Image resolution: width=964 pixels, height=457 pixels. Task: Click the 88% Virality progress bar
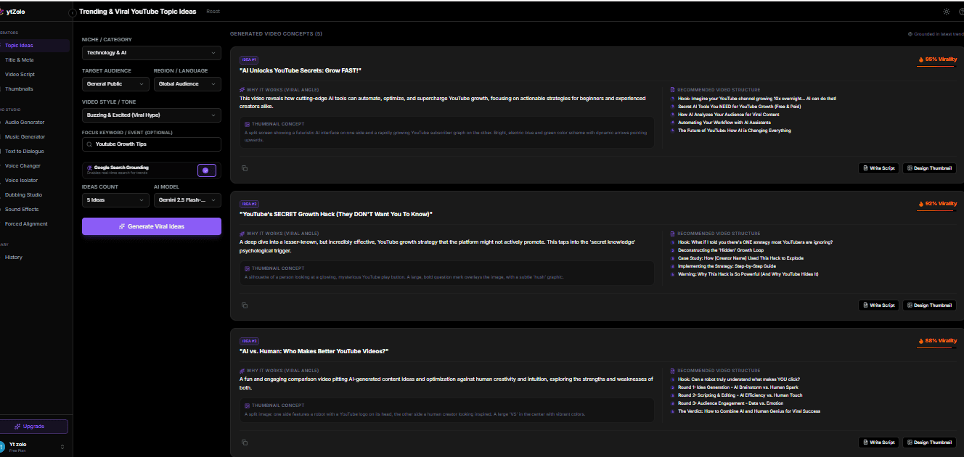[936, 348]
